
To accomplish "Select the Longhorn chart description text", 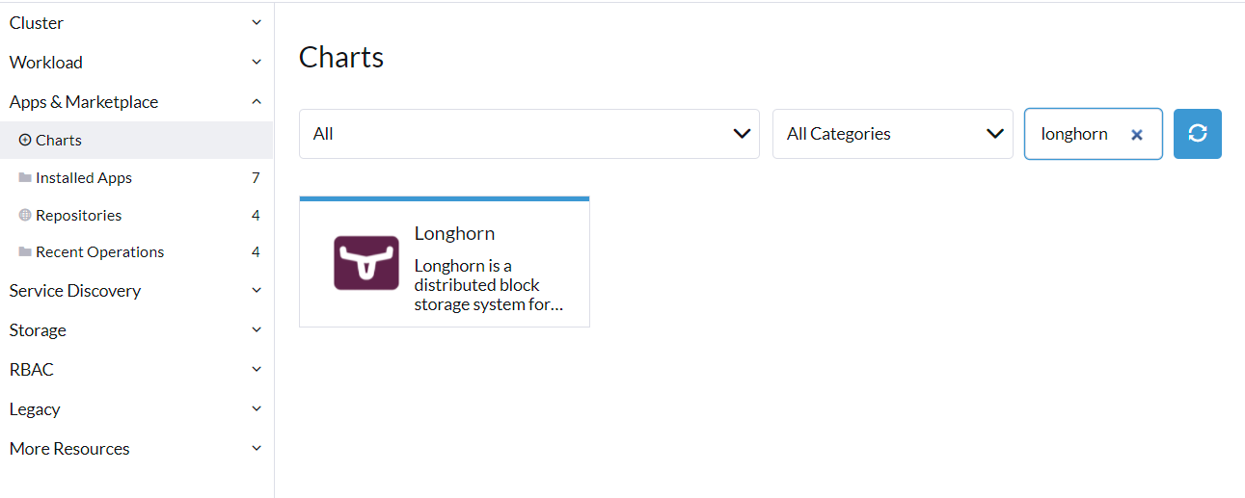I will click(x=488, y=285).
